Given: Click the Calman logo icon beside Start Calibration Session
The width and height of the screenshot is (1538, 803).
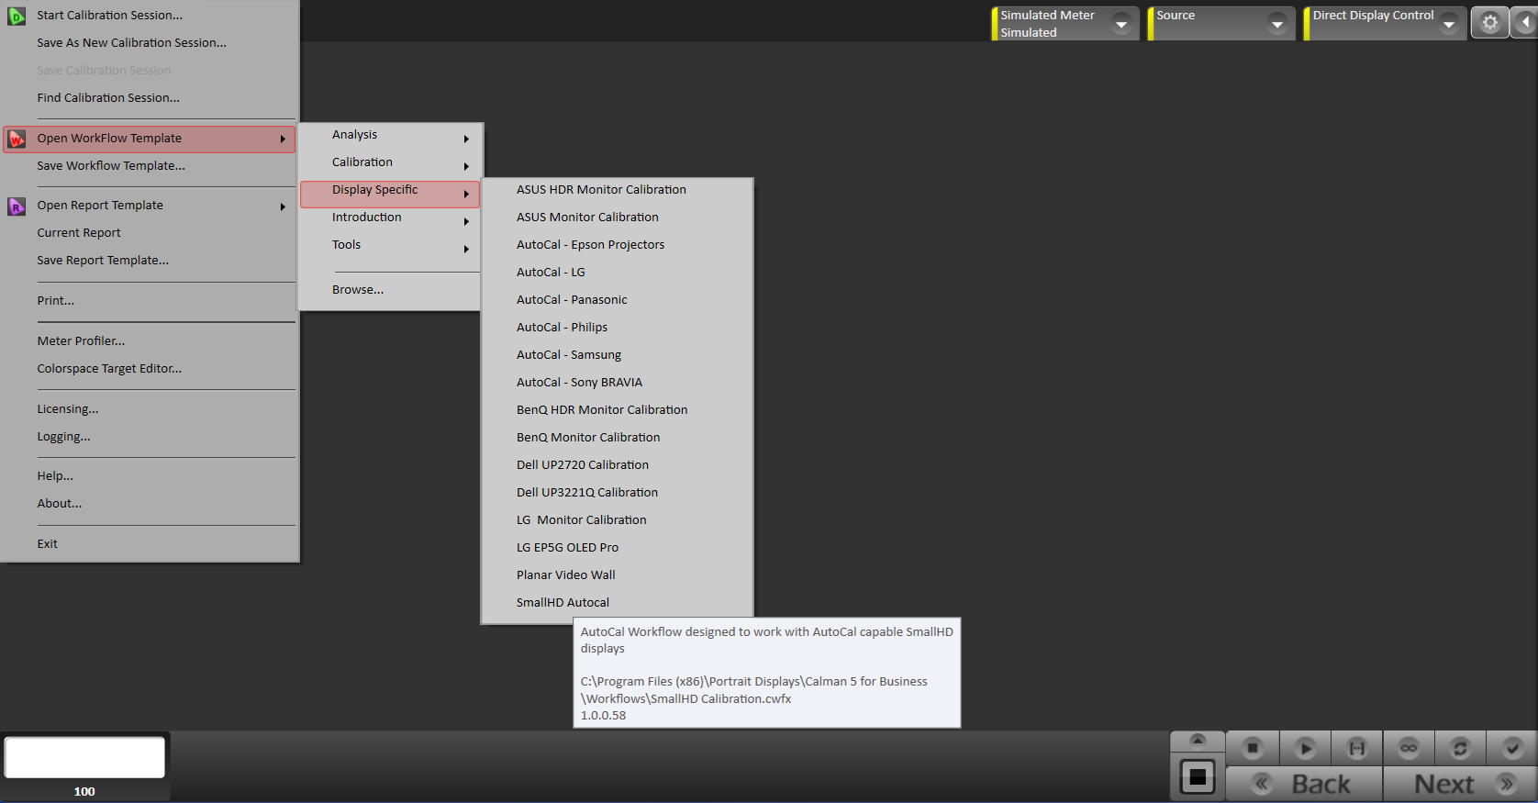Looking at the screenshot, I should (x=17, y=16).
